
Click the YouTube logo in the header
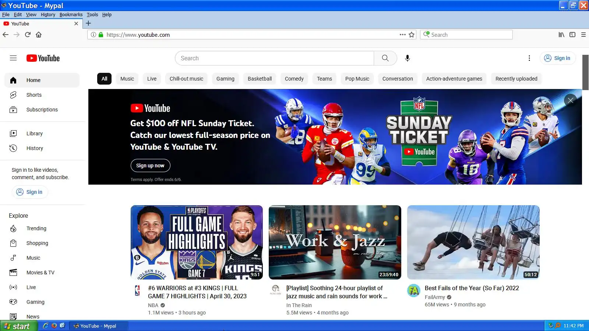pyautogui.click(x=43, y=58)
